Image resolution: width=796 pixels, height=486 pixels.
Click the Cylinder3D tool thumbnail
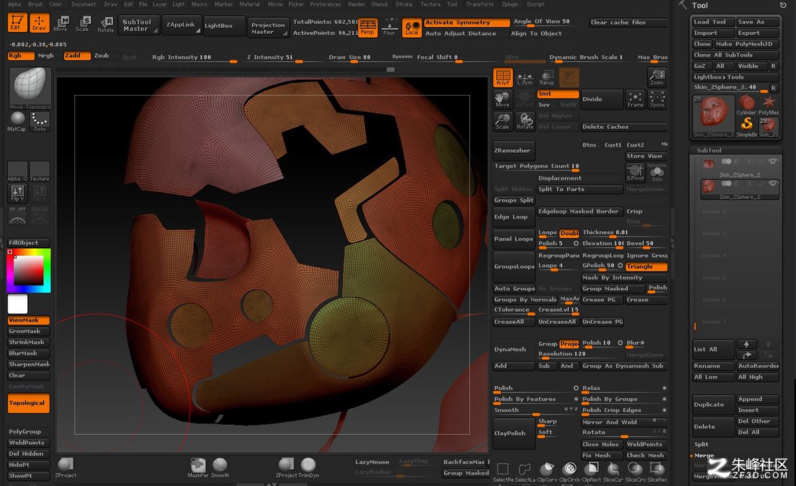pyautogui.click(x=747, y=104)
